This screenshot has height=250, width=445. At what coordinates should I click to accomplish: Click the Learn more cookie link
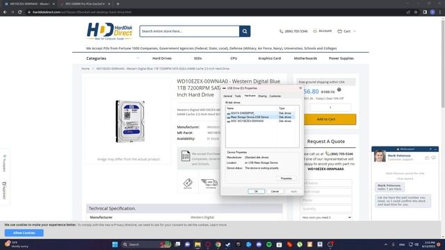tap(218, 225)
